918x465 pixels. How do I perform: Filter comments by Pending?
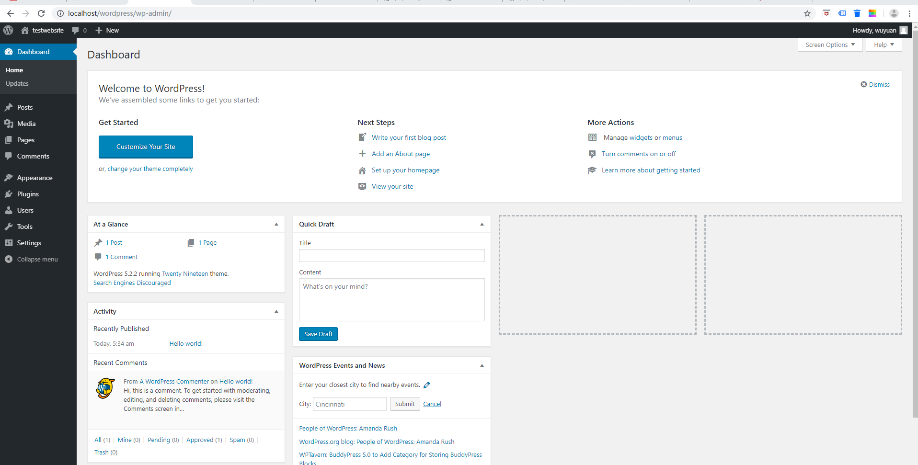pos(159,440)
